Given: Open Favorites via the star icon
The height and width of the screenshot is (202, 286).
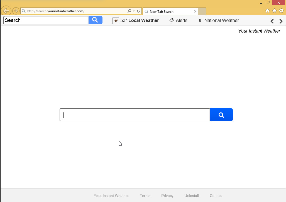Looking at the screenshot, I should (x=274, y=11).
